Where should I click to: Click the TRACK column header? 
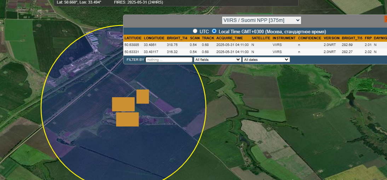(x=208, y=38)
